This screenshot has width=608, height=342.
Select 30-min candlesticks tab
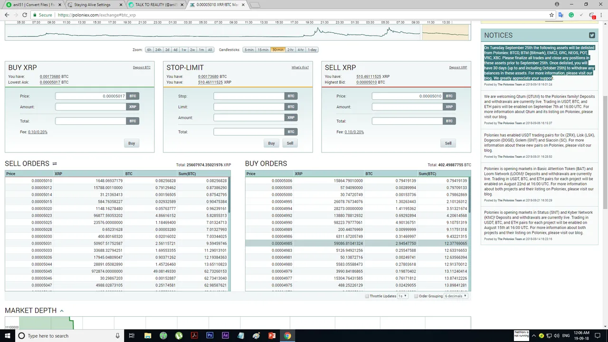point(277,50)
